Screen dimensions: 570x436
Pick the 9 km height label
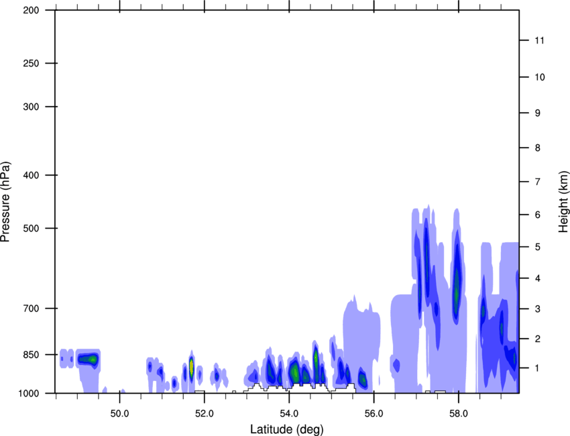pyautogui.click(x=538, y=113)
